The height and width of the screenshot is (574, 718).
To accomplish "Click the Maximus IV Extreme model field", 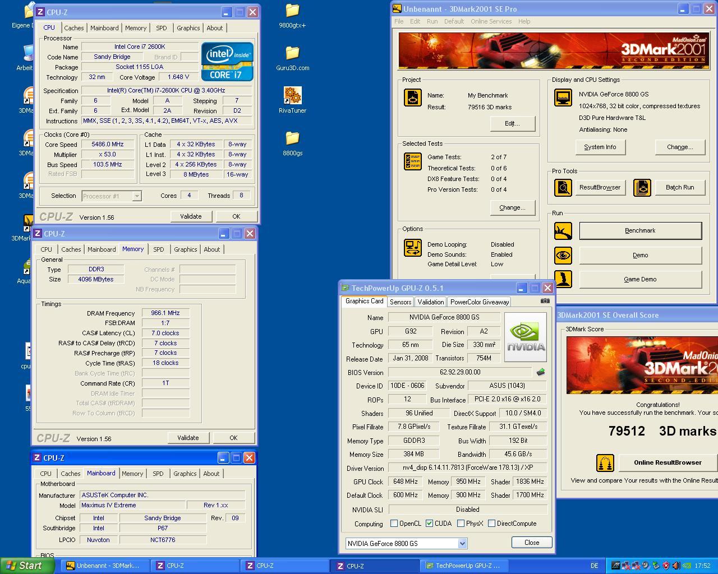I will (x=132, y=505).
